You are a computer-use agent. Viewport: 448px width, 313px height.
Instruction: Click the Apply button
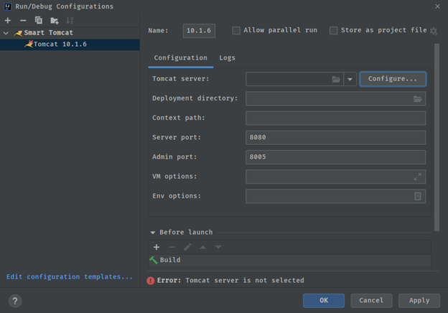point(419,300)
